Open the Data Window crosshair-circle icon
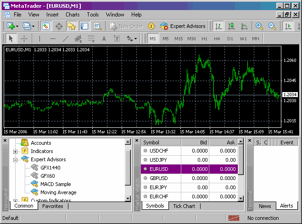This screenshot has width=302, height=224. tap(59, 26)
